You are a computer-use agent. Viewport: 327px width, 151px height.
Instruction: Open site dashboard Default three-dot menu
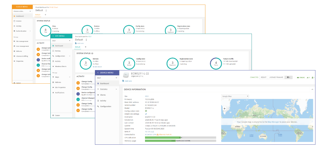click(x=86, y=39)
